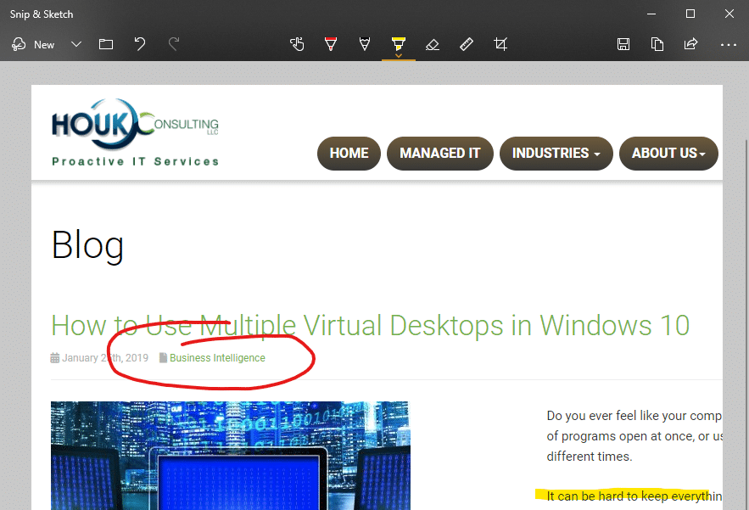Screen dimensions: 749x510
Task: Click the document icon before Business Intelligence
Action: point(163,357)
